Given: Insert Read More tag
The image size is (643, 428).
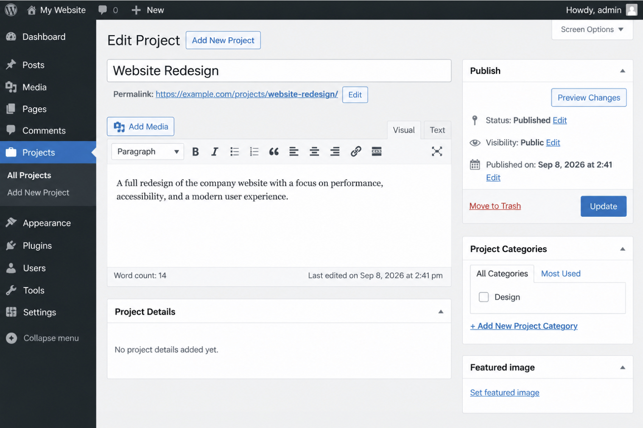Looking at the screenshot, I should (x=377, y=151).
